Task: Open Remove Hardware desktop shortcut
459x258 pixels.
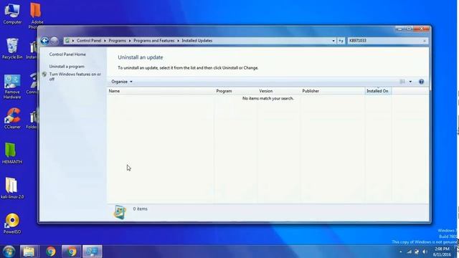Action: pos(12,87)
